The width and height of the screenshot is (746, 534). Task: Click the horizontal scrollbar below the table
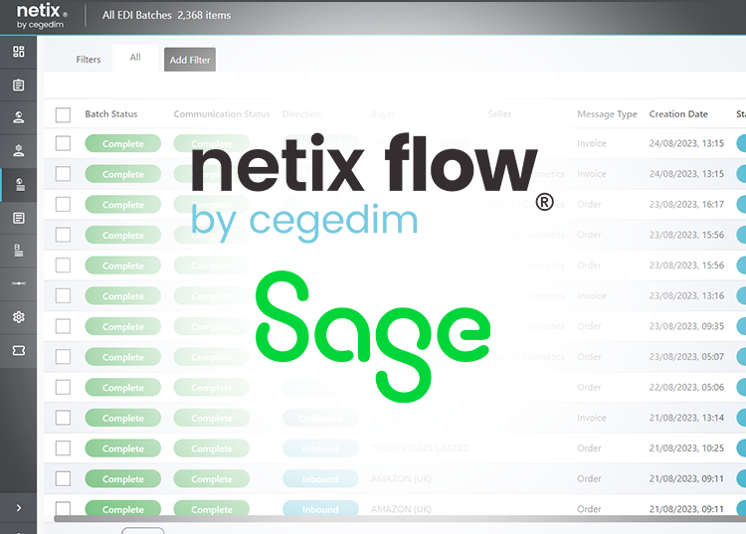400,519
